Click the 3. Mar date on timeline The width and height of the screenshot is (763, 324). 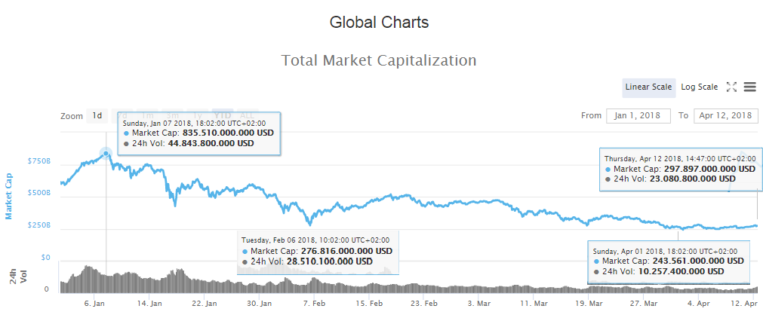click(x=480, y=304)
